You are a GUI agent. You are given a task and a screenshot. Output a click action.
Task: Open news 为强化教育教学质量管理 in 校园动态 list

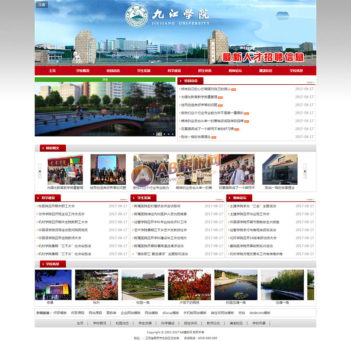coord(199,97)
